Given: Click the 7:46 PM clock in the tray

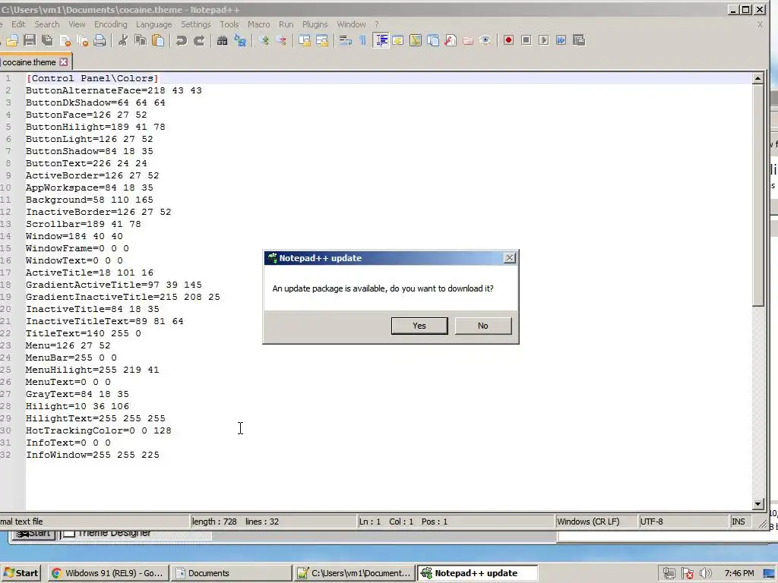Looking at the screenshot, I should pos(738,573).
